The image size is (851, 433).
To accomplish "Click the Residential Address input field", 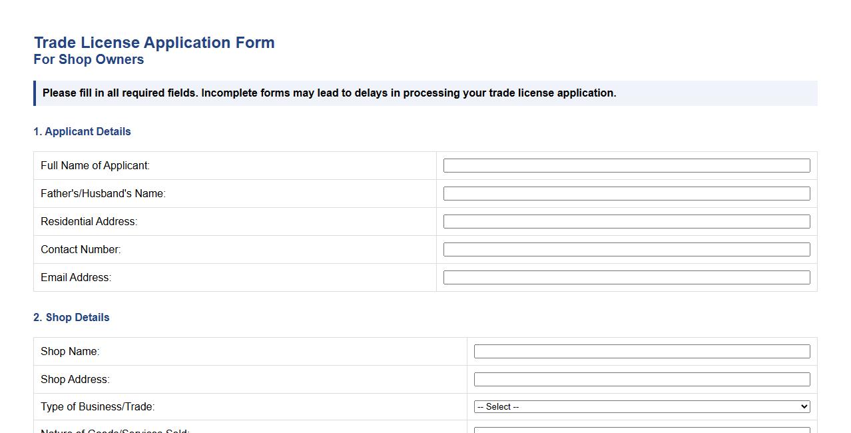I will pos(626,221).
